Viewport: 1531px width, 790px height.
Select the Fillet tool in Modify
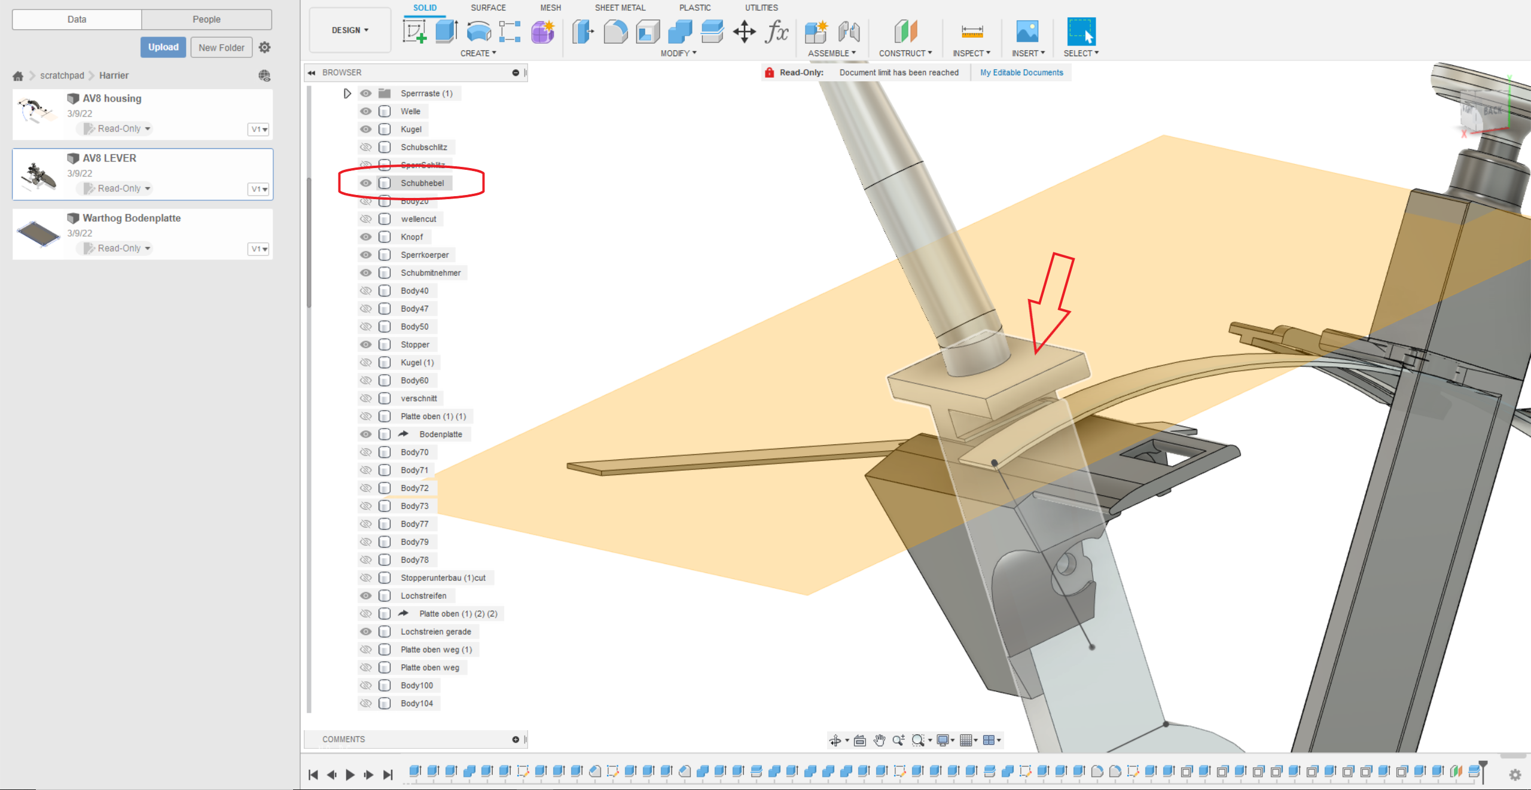pos(615,31)
